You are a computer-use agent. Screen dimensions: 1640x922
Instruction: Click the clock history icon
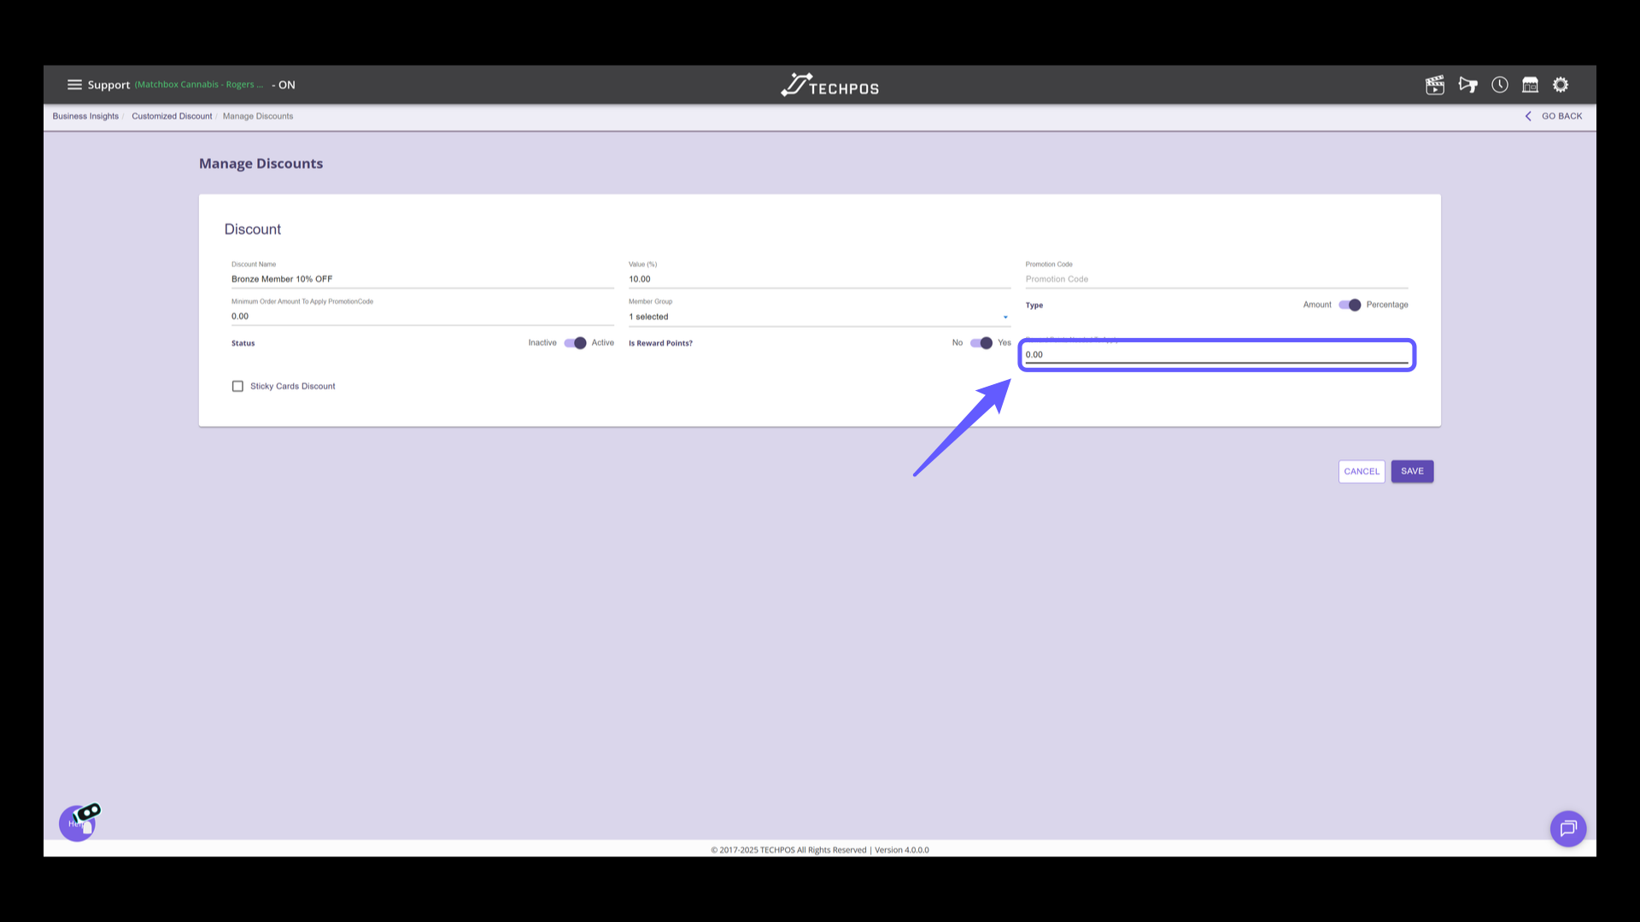point(1500,85)
